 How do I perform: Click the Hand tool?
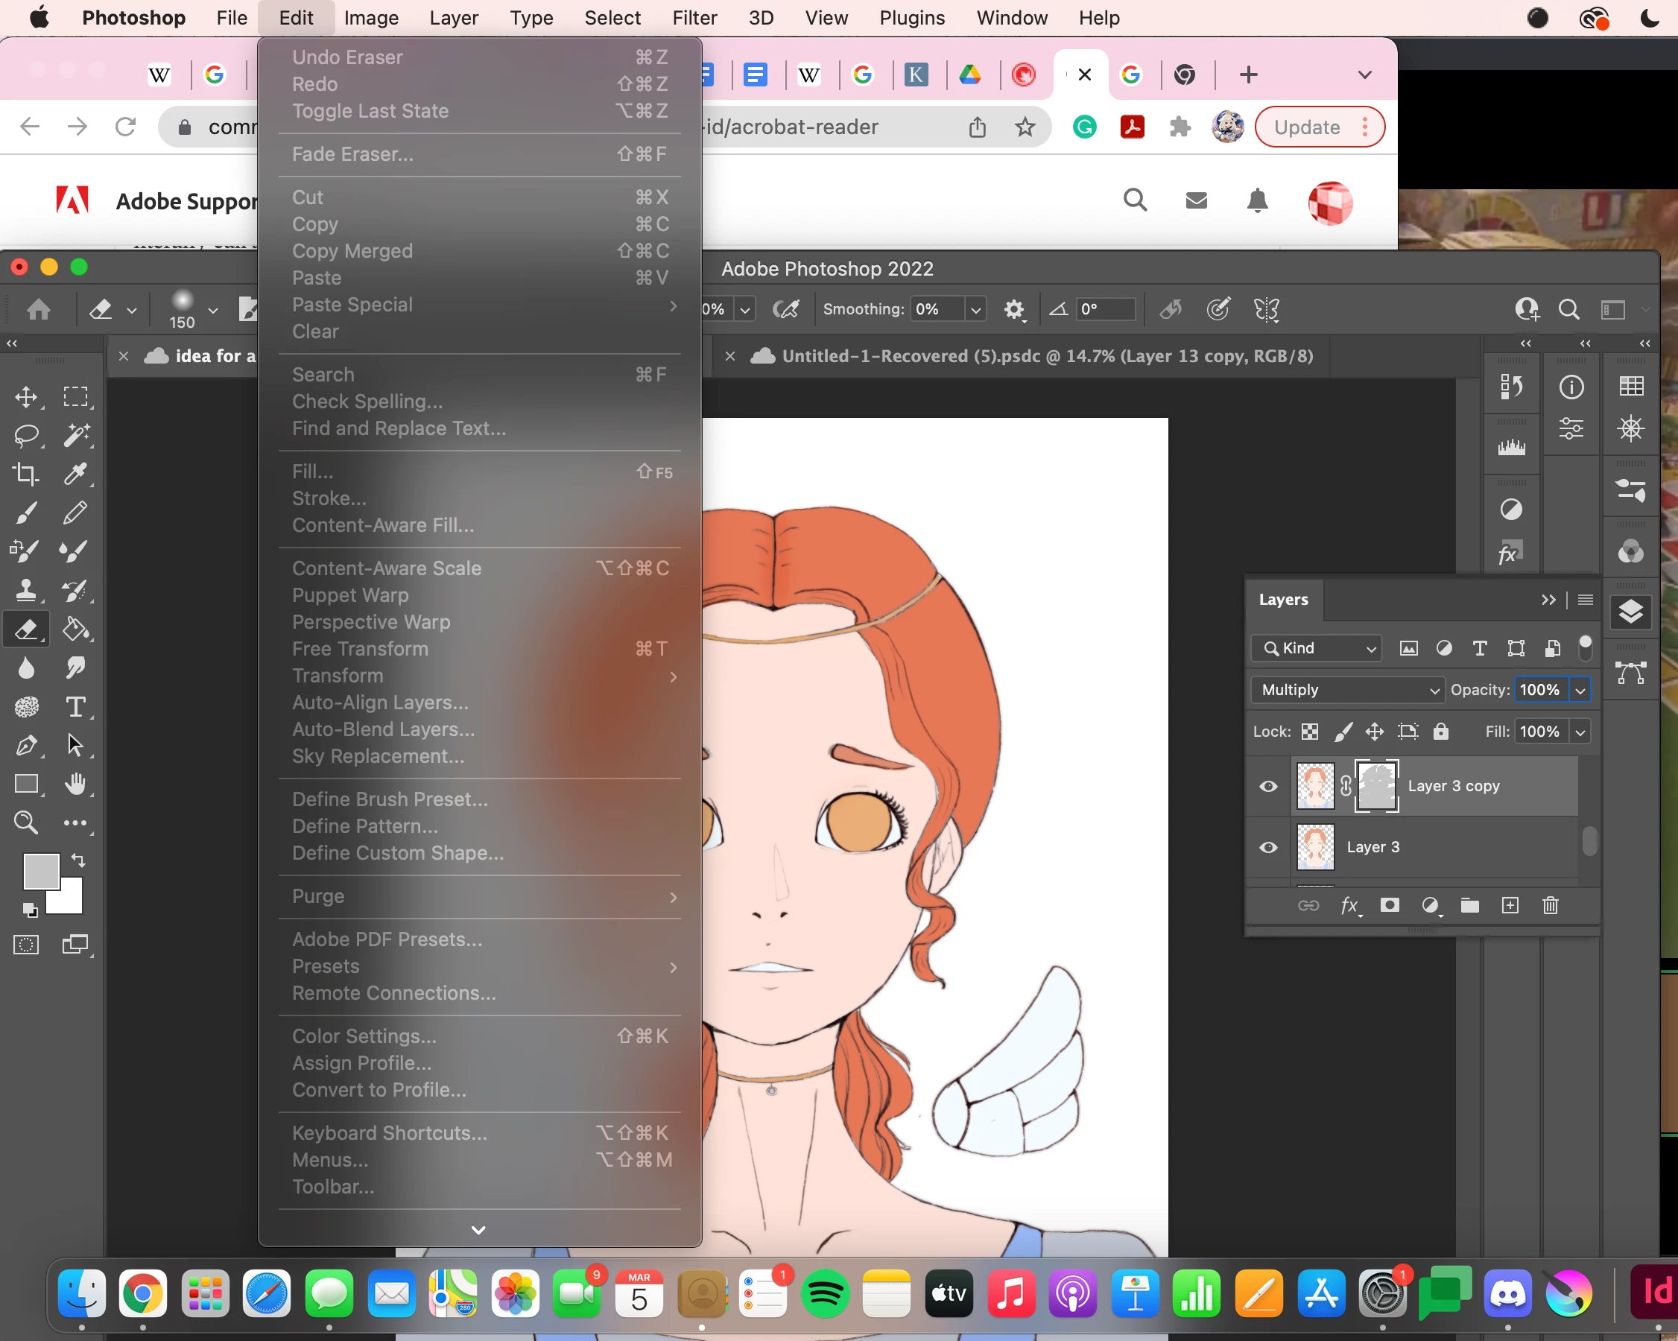[x=75, y=784]
